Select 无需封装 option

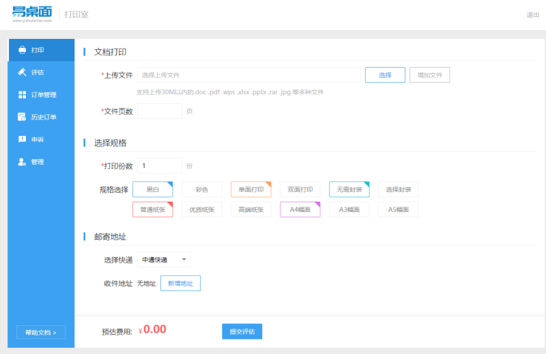(349, 189)
